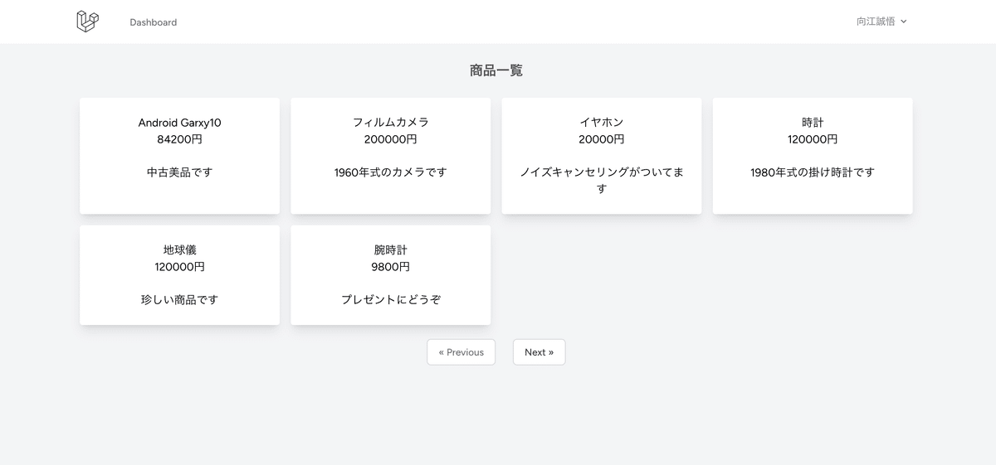Open the 地球儀 product card

(179, 275)
